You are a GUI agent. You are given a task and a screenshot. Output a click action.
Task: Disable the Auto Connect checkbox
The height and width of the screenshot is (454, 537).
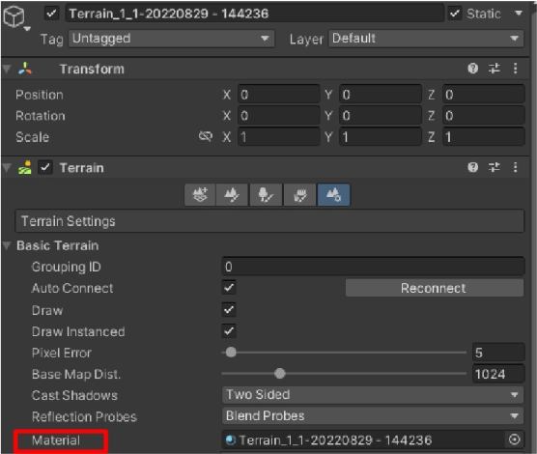coord(229,288)
